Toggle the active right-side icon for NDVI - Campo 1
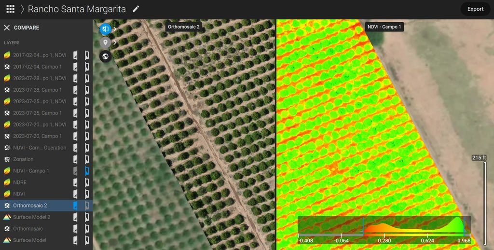Viewport: 494px width, 250px height. [87, 171]
